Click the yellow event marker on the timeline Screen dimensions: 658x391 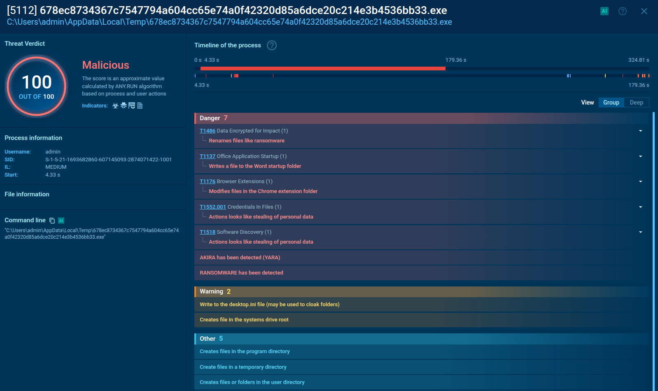tap(605, 76)
